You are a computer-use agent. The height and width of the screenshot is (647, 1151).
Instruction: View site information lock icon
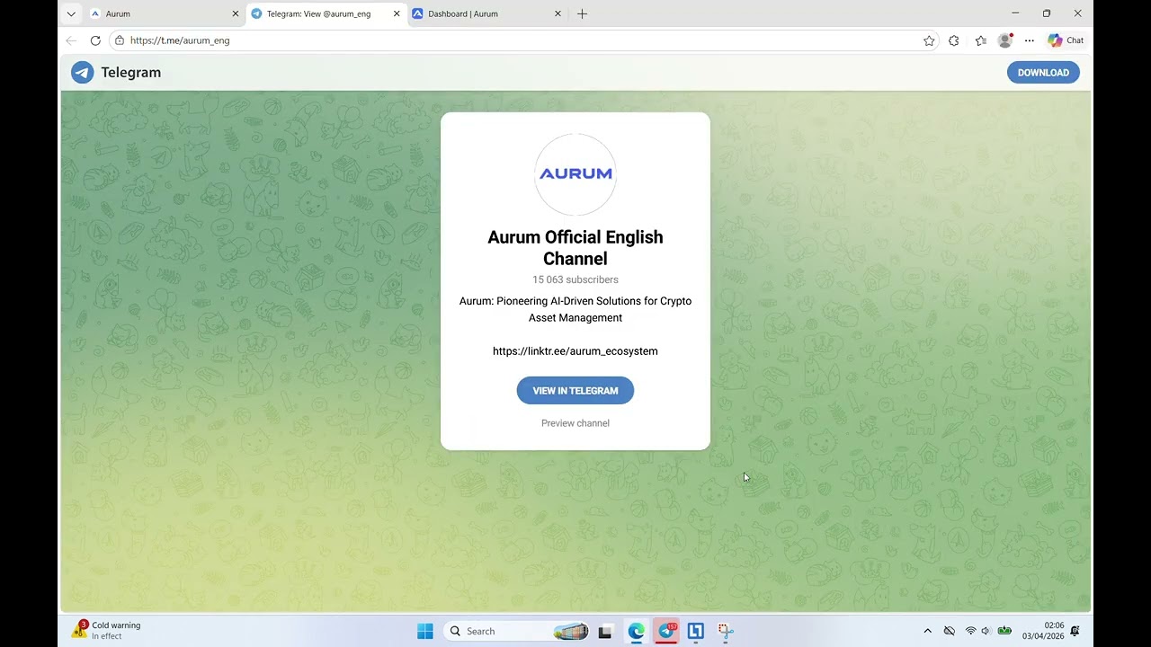[x=120, y=40]
